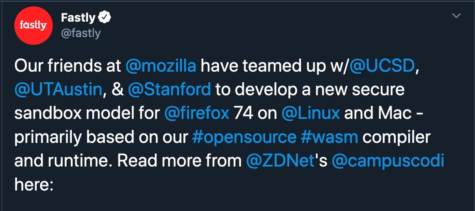Click the 'here:' text ending the tweet
Image resolution: width=475 pixels, height=211 pixels.
(34, 184)
